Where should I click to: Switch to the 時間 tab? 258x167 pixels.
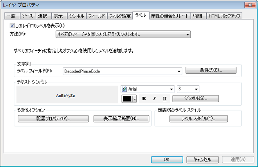click(x=198, y=16)
